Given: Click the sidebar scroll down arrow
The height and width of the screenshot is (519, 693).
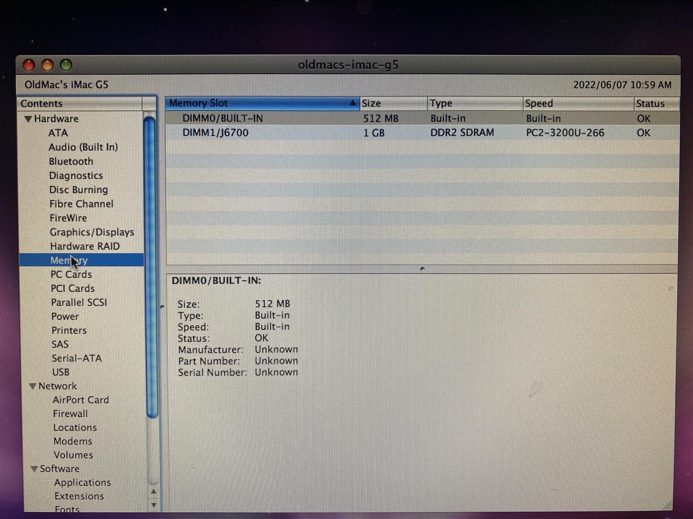Looking at the screenshot, I should tap(153, 505).
